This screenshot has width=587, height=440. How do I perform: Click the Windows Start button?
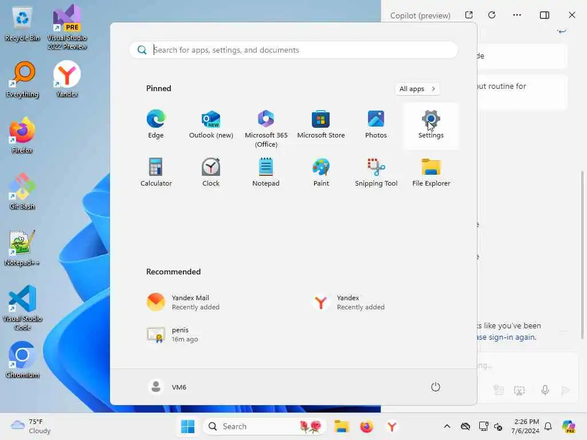[x=187, y=426]
